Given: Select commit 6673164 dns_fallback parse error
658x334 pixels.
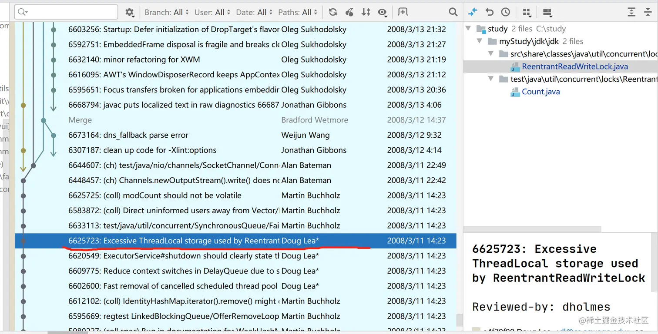Looking at the screenshot, I should coord(235,135).
